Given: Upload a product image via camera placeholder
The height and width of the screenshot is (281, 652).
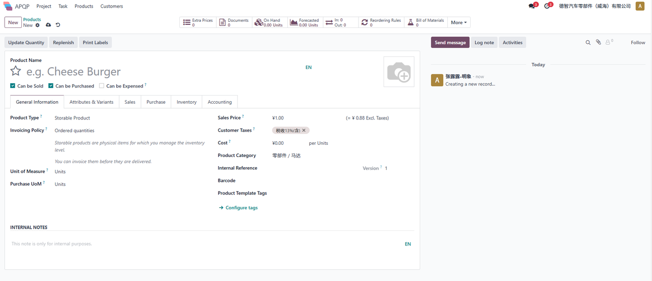Looking at the screenshot, I should click(x=398, y=72).
